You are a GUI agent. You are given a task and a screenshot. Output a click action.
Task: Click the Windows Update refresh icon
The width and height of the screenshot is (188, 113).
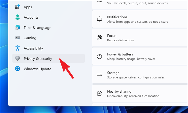(x=18, y=69)
